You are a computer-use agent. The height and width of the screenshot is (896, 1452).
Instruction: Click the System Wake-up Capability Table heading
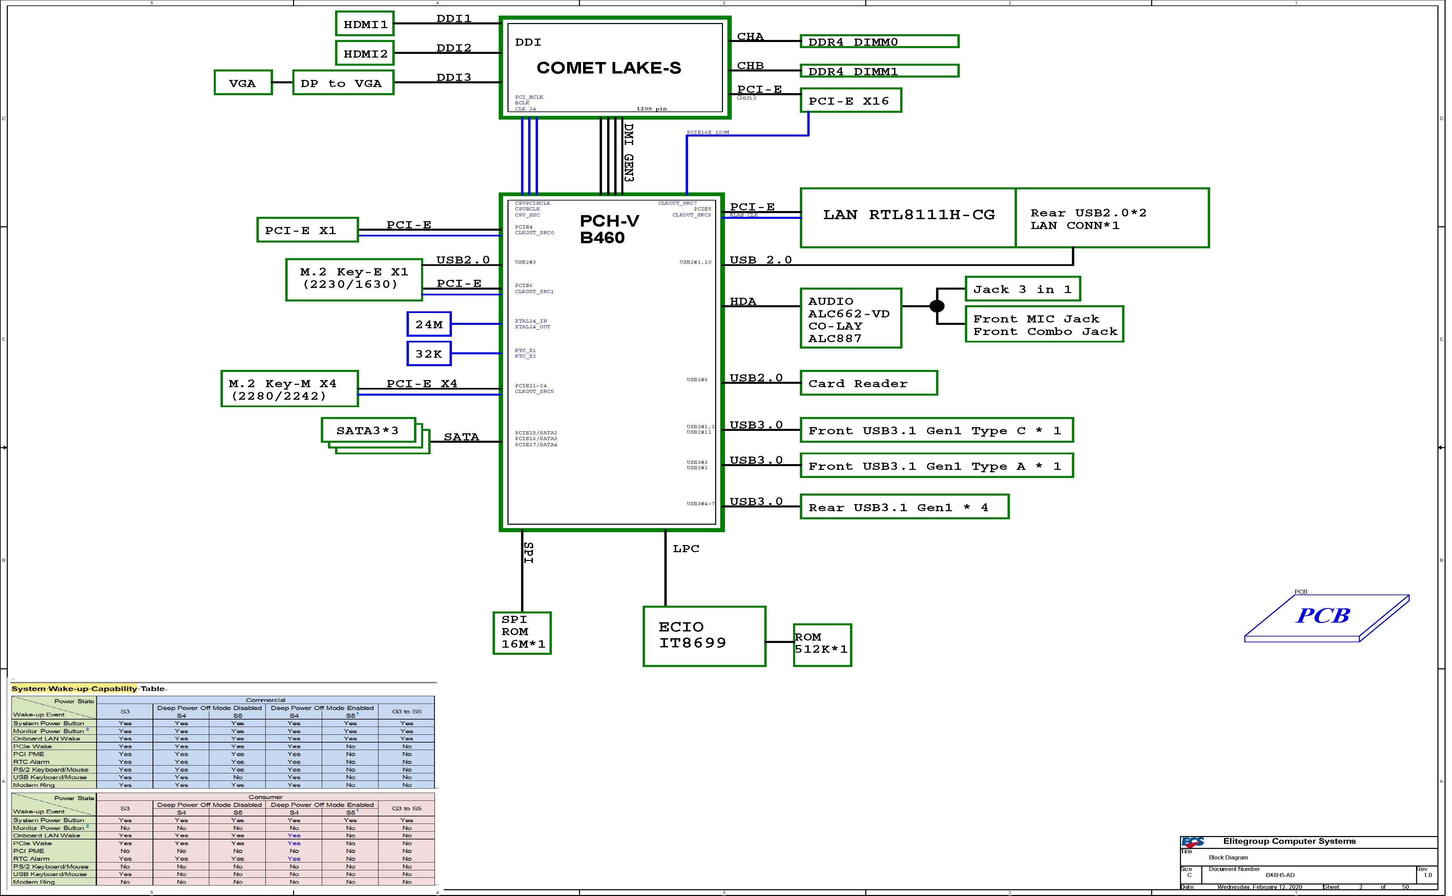[x=88, y=689]
